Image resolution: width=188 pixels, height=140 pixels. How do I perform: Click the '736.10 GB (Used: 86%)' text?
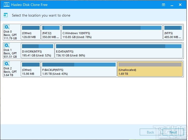click(71, 55)
